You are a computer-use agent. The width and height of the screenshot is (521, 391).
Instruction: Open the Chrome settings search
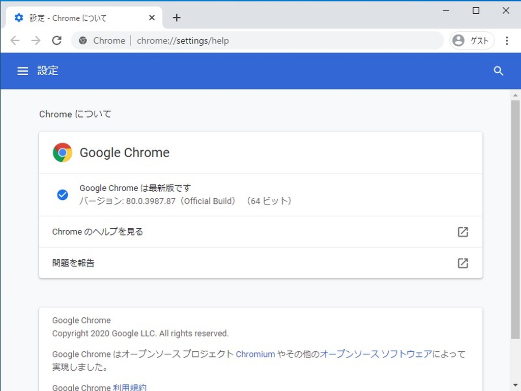(498, 71)
